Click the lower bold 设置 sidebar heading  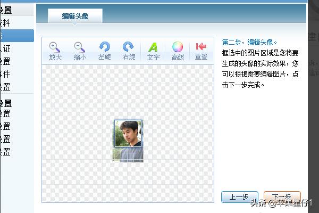[6, 103]
